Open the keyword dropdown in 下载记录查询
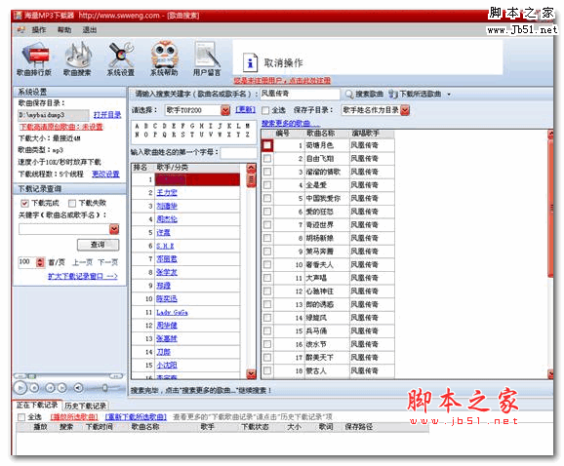The width and height of the screenshot is (564, 466). point(114,229)
